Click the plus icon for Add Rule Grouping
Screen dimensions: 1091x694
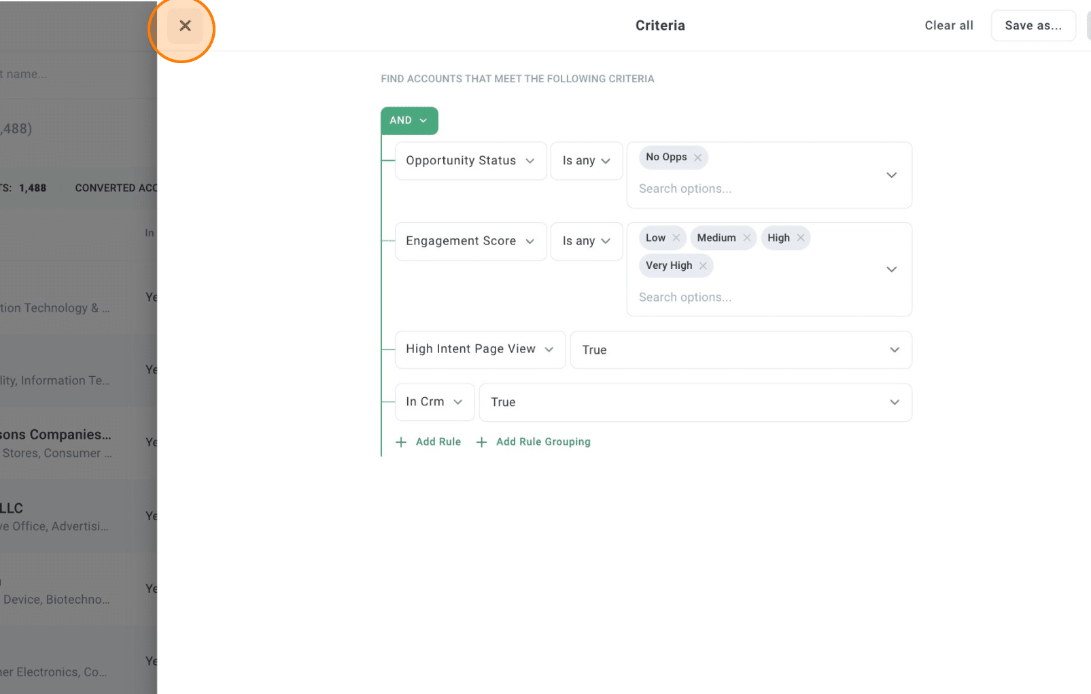(481, 442)
